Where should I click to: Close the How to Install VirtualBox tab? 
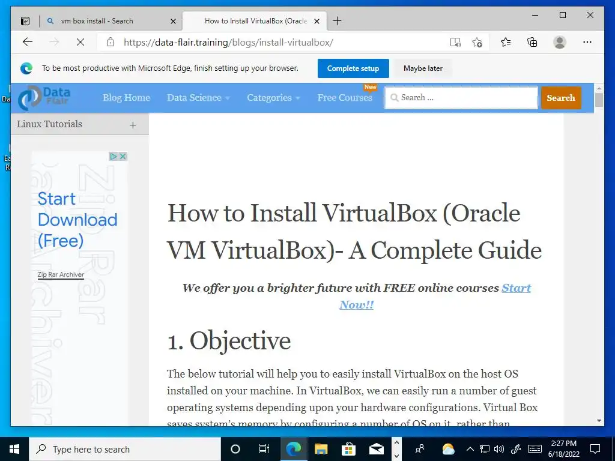(x=317, y=21)
